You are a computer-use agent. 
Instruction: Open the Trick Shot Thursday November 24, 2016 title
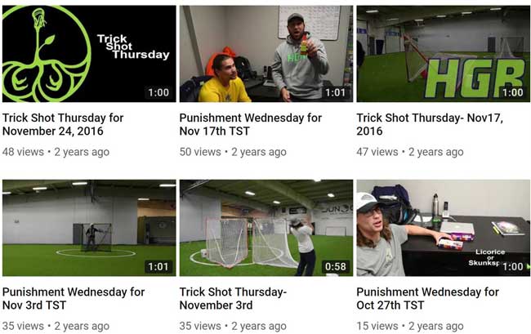point(63,124)
